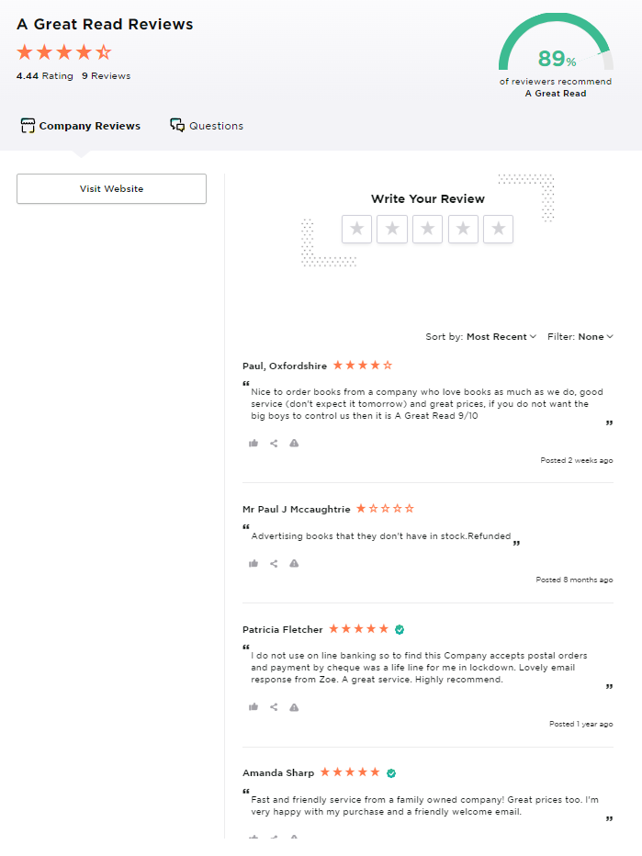Open the Filter None dropdown
Image resolution: width=642 pixels, height=856 pixels.
(x=580, y=336)
